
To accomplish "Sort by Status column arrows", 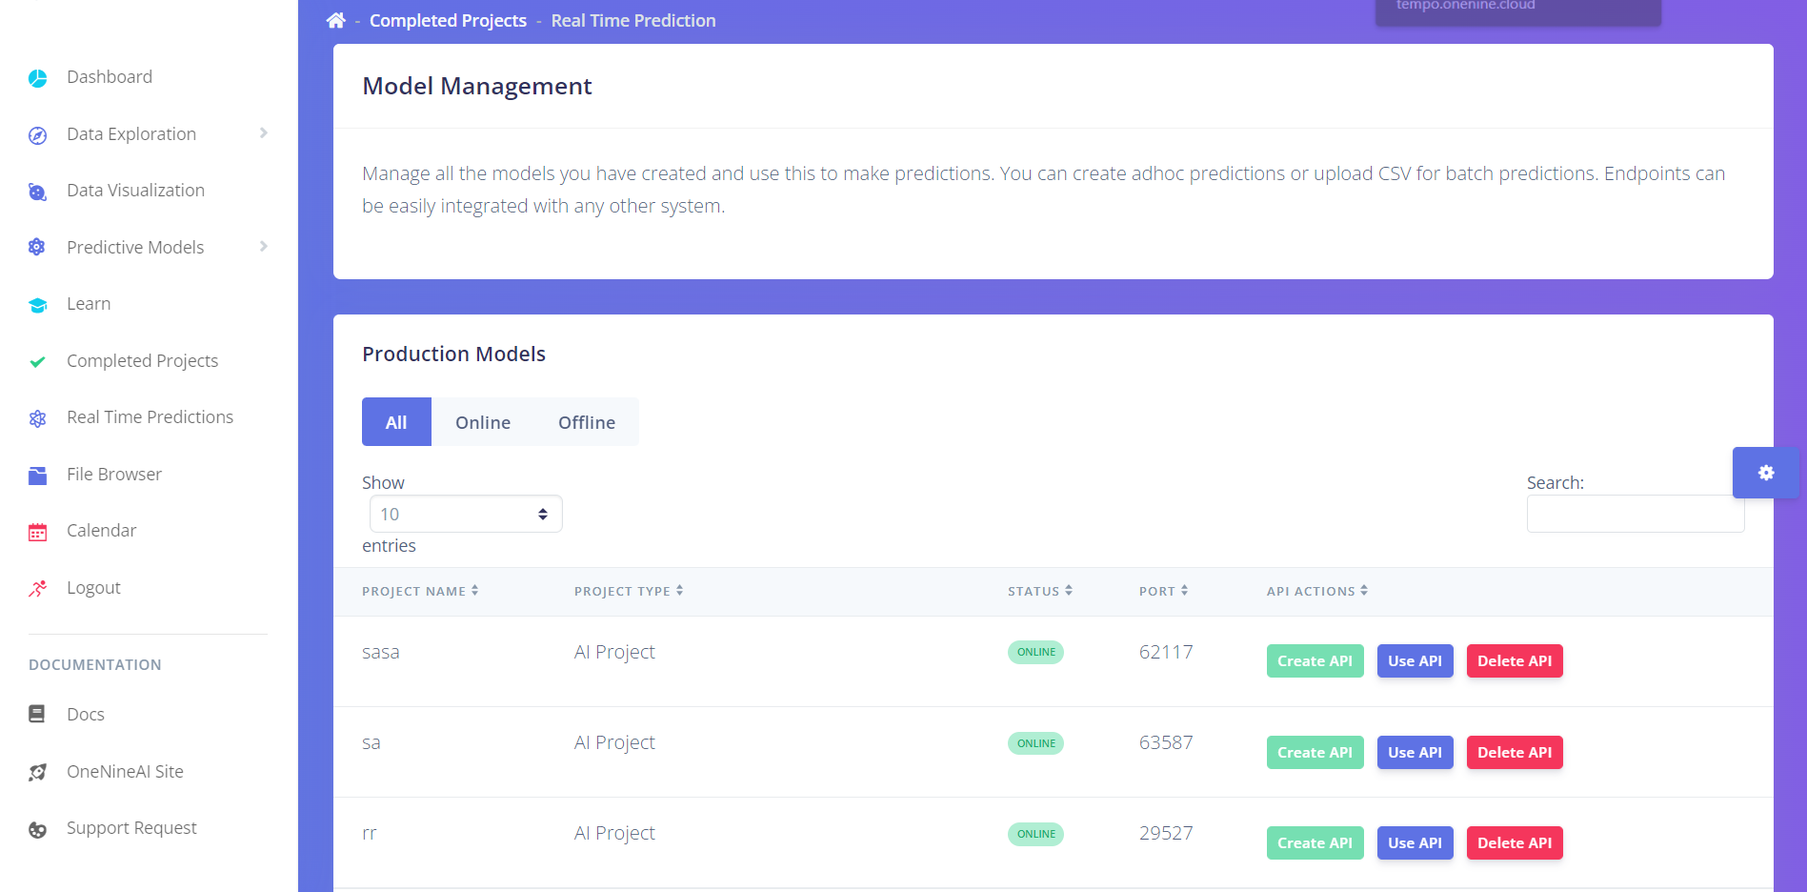I will (x=1069, y=591).
